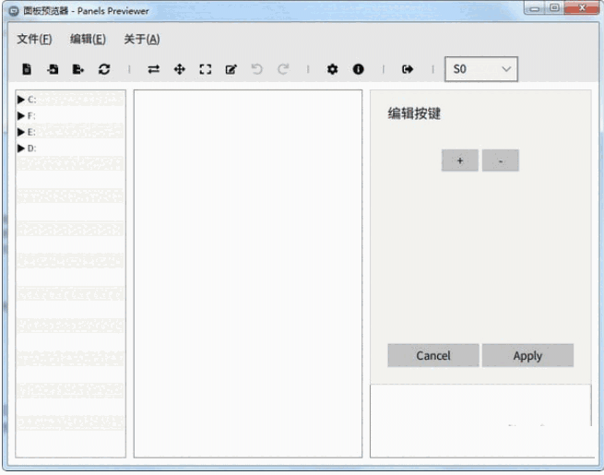Screen dimensions: 604x475
Task: Click the minus button under 编辑按键
Action: (x=501, y=160)
